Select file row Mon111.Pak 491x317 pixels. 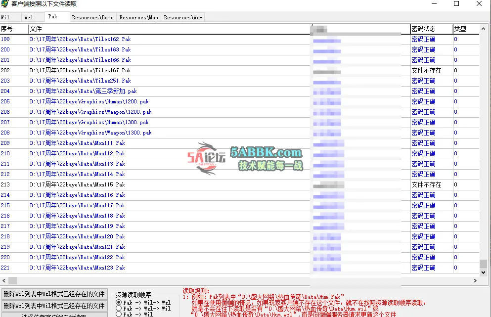point(239,143)
